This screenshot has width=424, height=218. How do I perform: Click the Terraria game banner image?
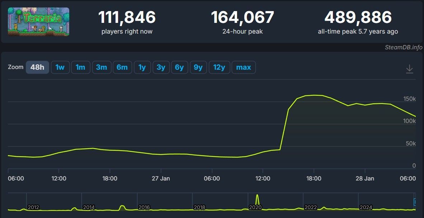38,22
